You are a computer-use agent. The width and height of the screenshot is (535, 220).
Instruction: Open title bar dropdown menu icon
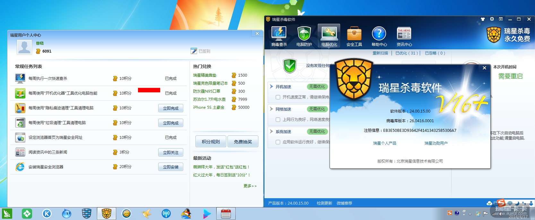point(501,19)
